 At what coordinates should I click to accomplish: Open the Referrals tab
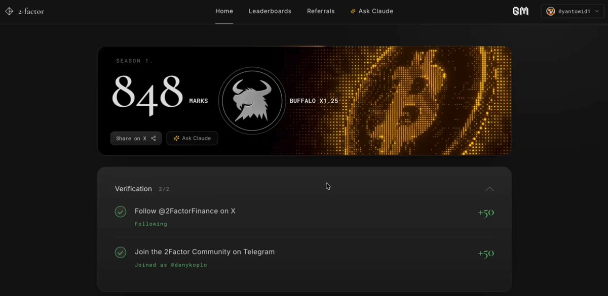tap(321, 11)
